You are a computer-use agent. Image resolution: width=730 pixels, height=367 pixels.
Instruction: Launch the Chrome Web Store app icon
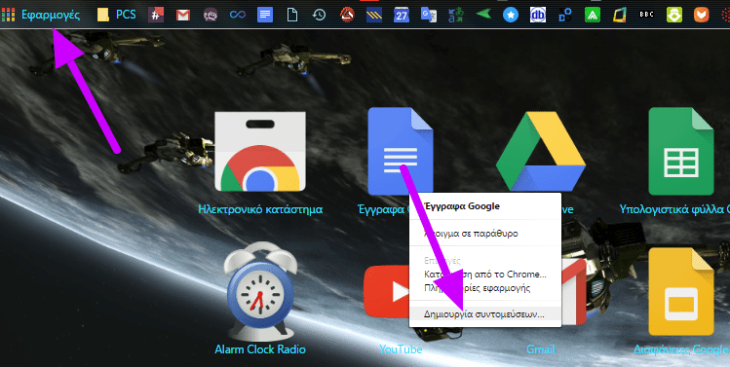(260, 151)
